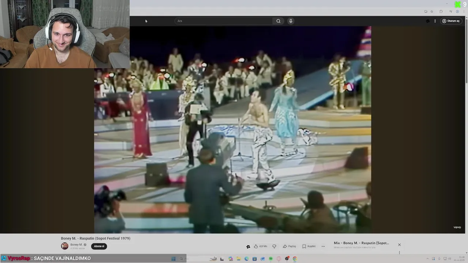Open File Explorer from the taskbar

(x=238, y=259)
